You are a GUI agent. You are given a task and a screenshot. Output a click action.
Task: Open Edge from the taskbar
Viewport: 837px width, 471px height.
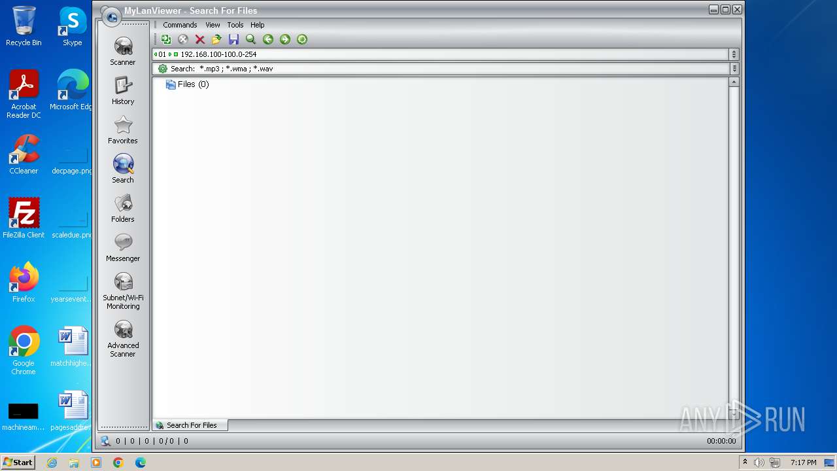pos(141,462)
